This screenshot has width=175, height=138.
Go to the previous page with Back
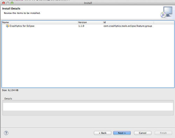[103, 133]
